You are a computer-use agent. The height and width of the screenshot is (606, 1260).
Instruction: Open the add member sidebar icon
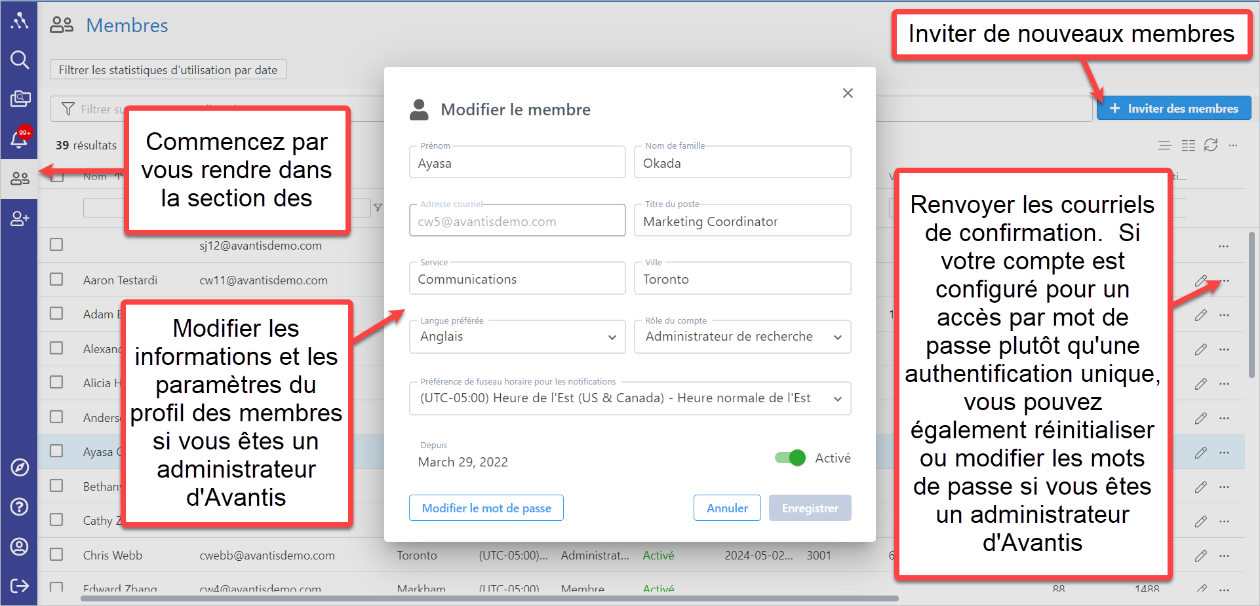coord(20,218)
